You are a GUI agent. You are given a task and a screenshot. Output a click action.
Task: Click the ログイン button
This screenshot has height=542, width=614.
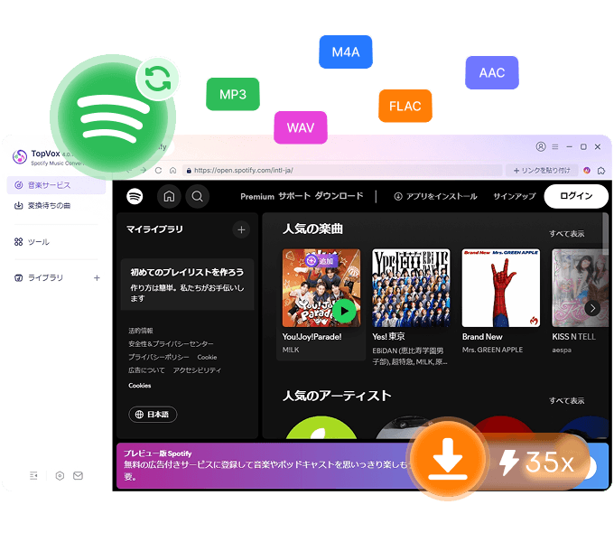576,196
